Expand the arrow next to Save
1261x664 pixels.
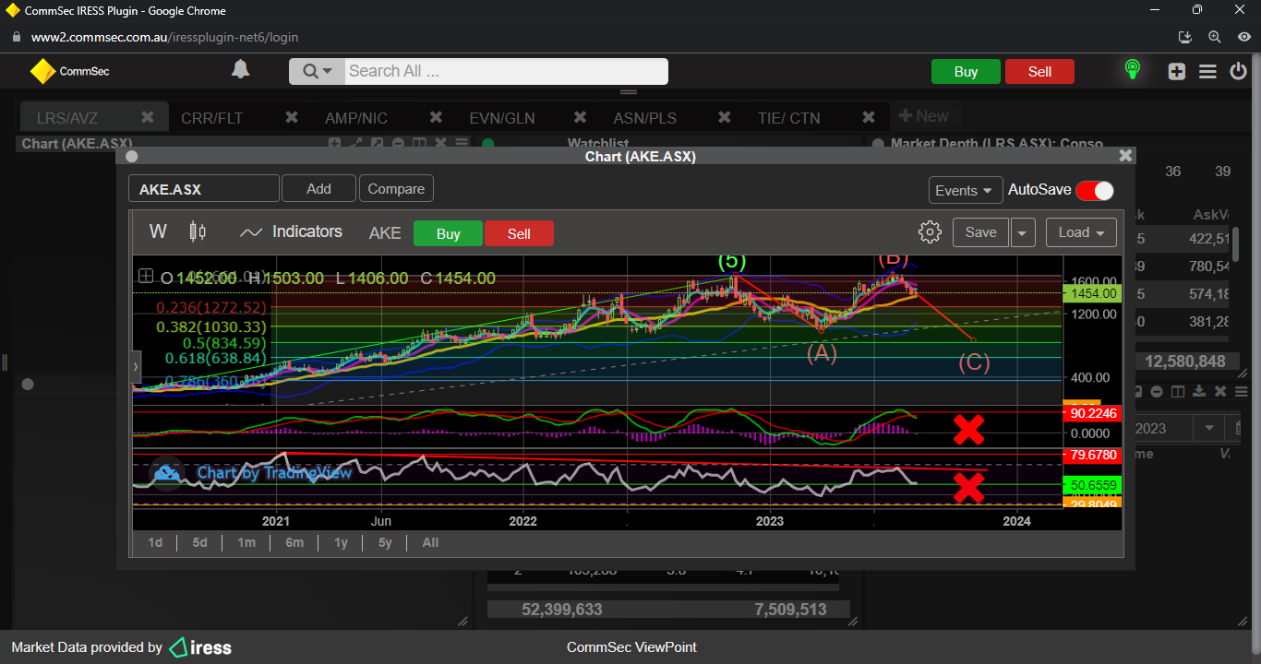point(1023,232)
